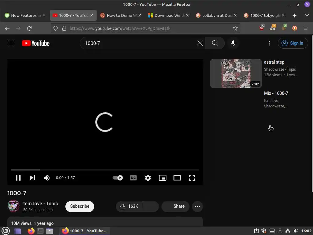Open video player settings gear
Viewport: 313px width, 235px height.
coord(148,178)
